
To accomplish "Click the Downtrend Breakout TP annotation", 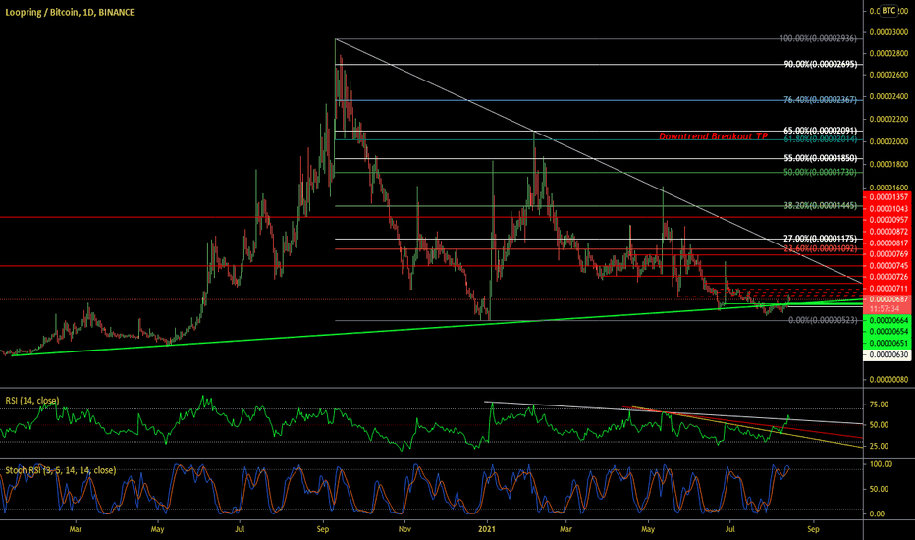I will coord(713,136).
